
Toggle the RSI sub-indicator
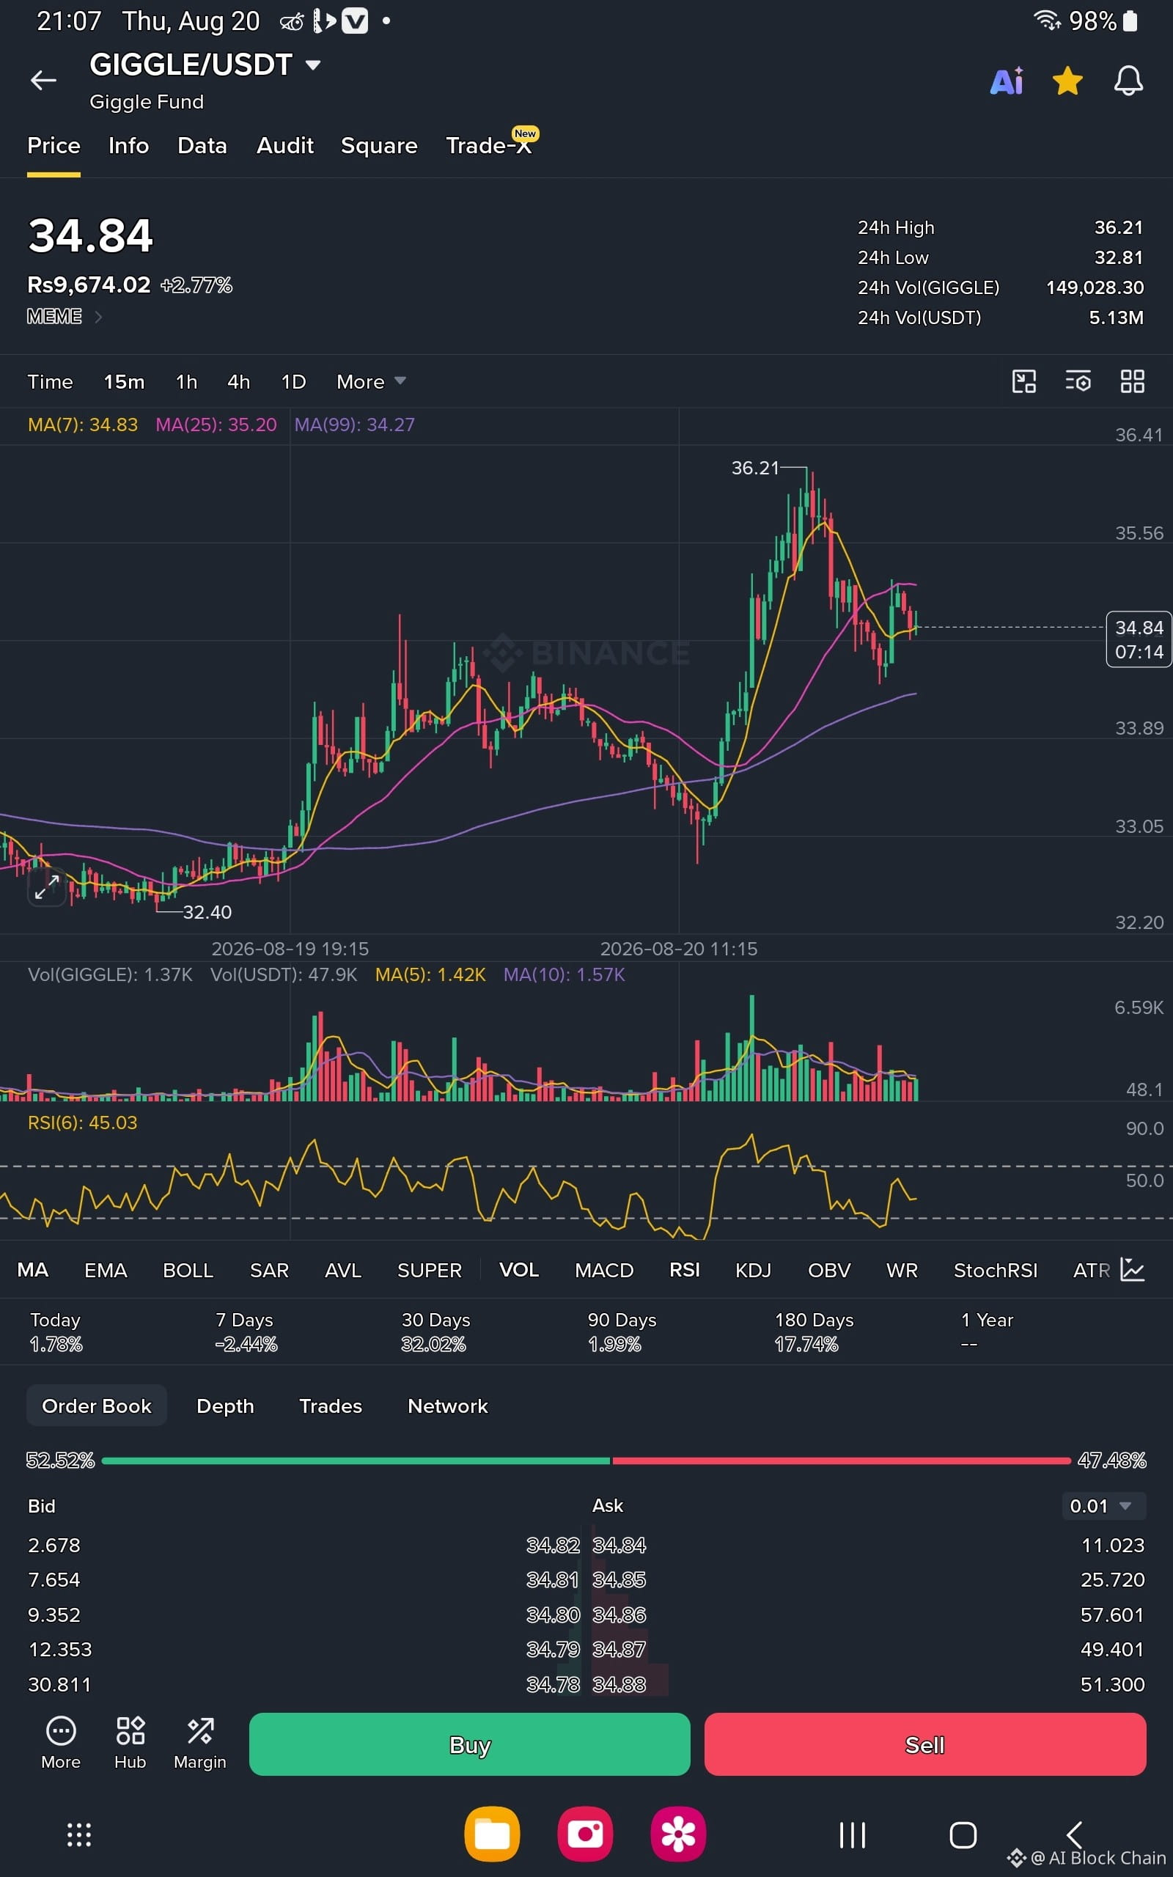[x=684, y=1270]
